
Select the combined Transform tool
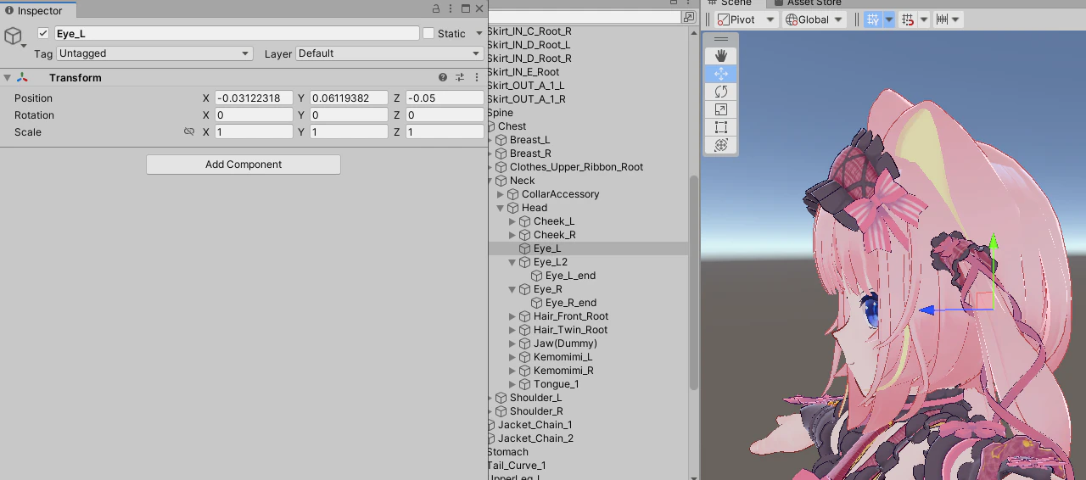click(x=721, y=145)
